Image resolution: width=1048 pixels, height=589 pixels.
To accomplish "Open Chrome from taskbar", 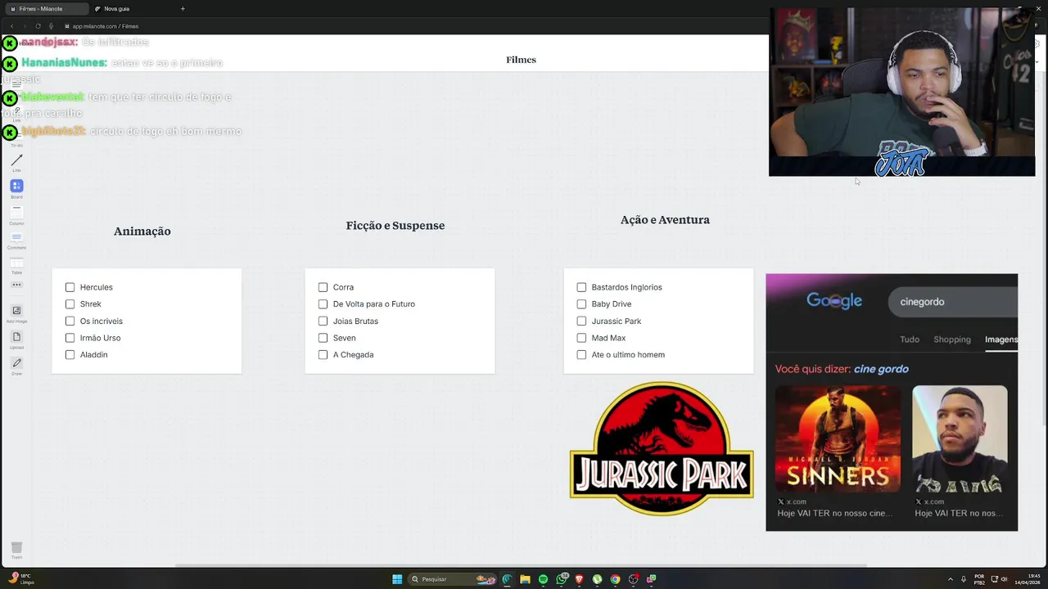I will [615, 579].
